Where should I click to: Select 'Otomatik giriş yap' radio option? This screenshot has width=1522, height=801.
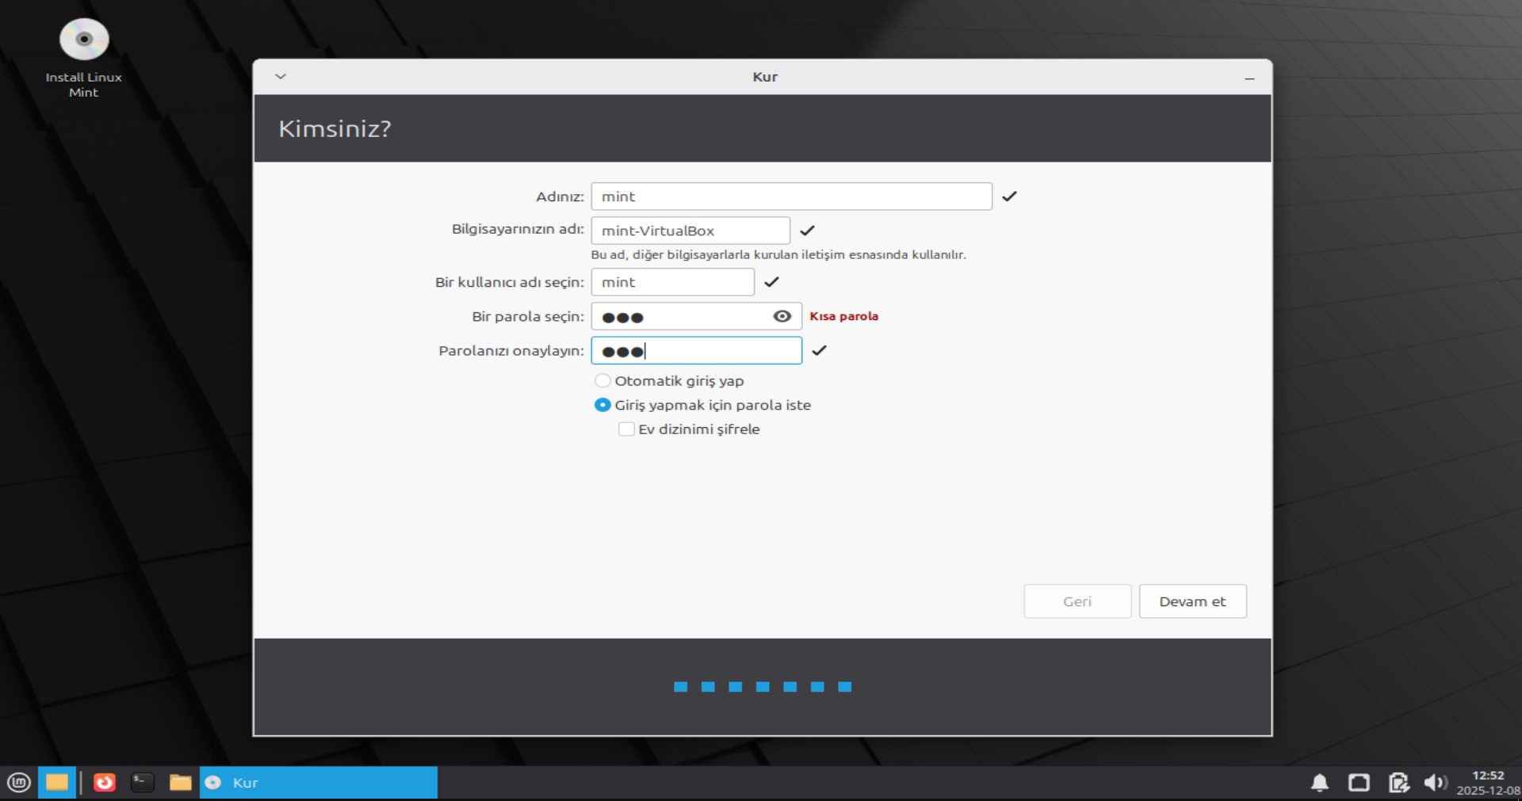tap(602, 381)
